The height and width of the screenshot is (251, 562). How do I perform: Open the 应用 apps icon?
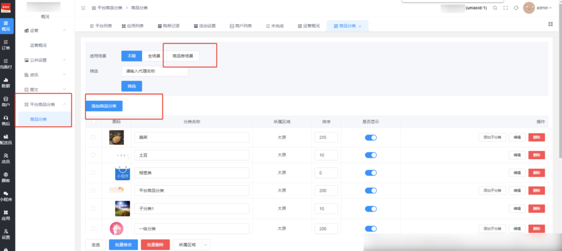point(5,215)
